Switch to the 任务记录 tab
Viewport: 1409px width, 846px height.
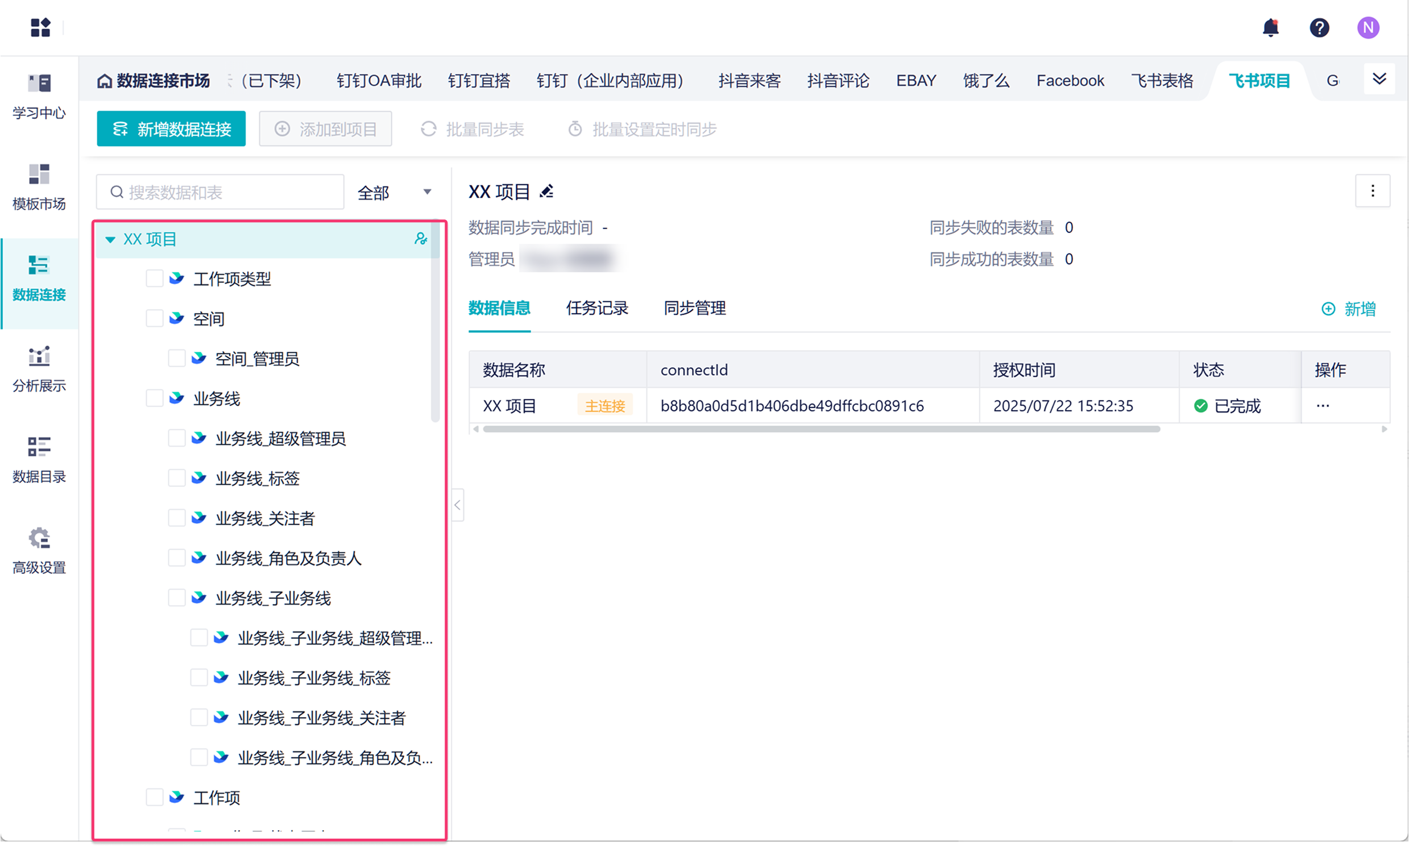pyautogui.click(x=596, y=309)
